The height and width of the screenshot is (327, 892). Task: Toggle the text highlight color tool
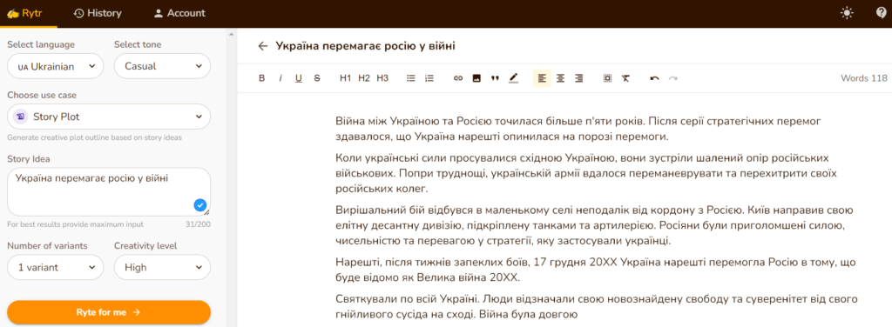514,78
